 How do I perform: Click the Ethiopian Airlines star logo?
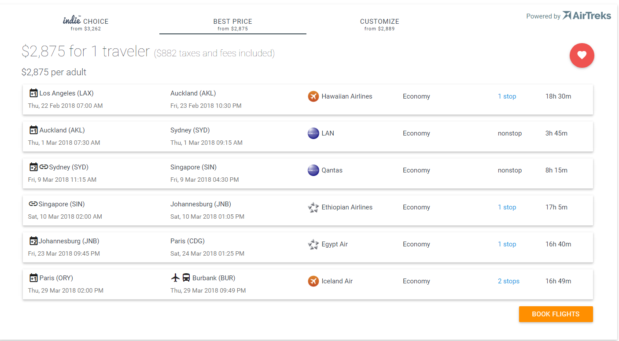pos(313,207)
